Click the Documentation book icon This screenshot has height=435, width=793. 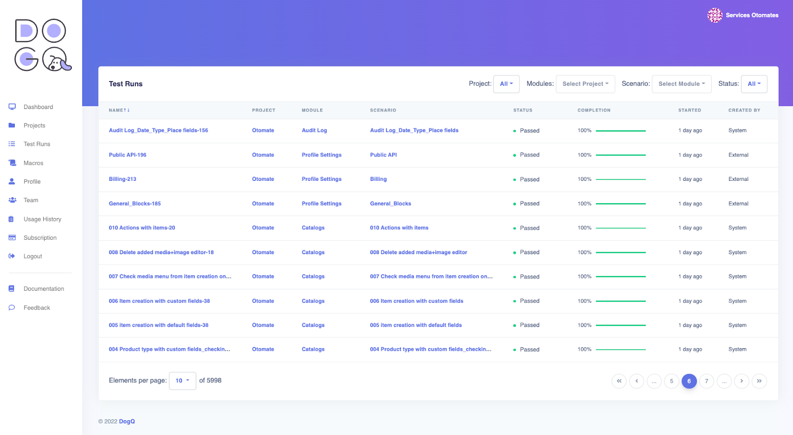point(11,289)
